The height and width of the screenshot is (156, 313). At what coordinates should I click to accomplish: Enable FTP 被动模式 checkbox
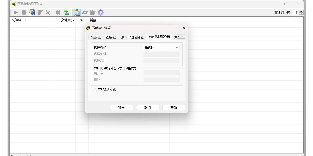pyautogui.click(x=95, y=89)
